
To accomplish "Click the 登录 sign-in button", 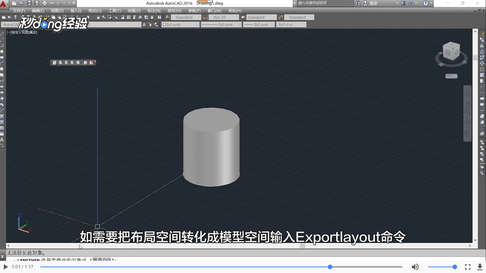I will 373,3.
